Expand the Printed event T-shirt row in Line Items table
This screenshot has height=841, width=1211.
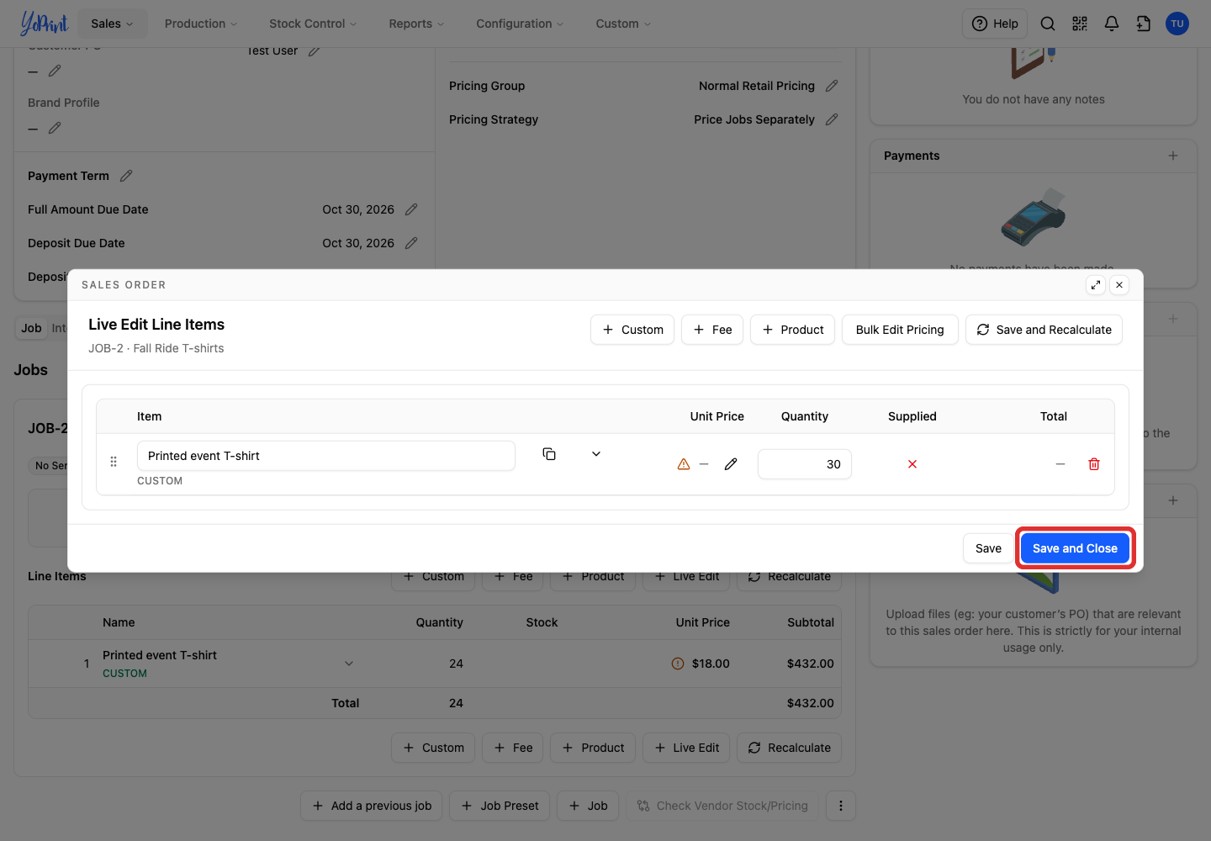[349, 664]
